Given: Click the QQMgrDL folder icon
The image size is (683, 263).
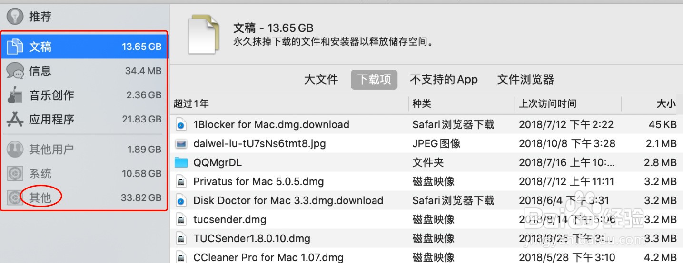Looking at the screenshot, I should click(x=181, y=162).
